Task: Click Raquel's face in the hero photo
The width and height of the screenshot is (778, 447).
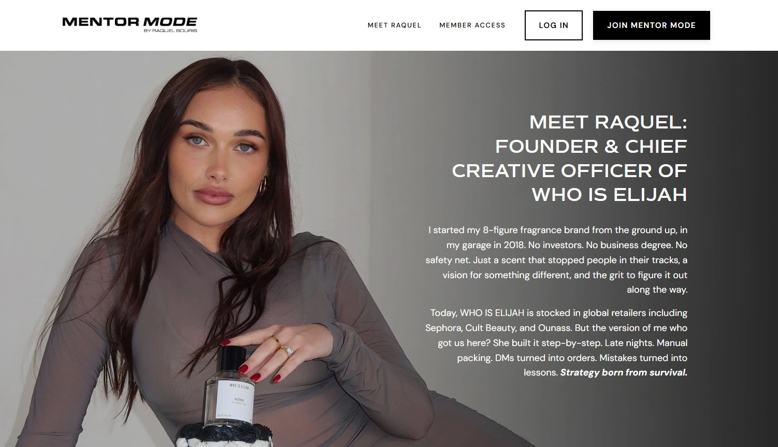Action: [x=223, y=150]
